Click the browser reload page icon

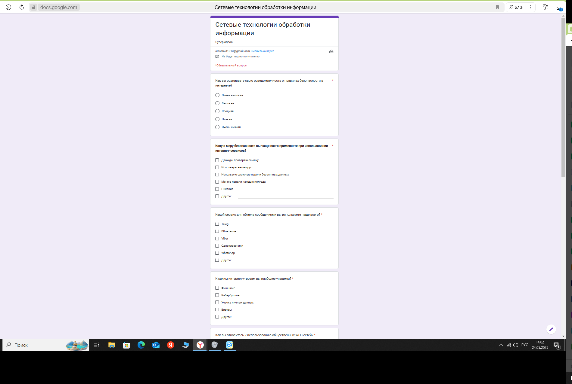22,7
